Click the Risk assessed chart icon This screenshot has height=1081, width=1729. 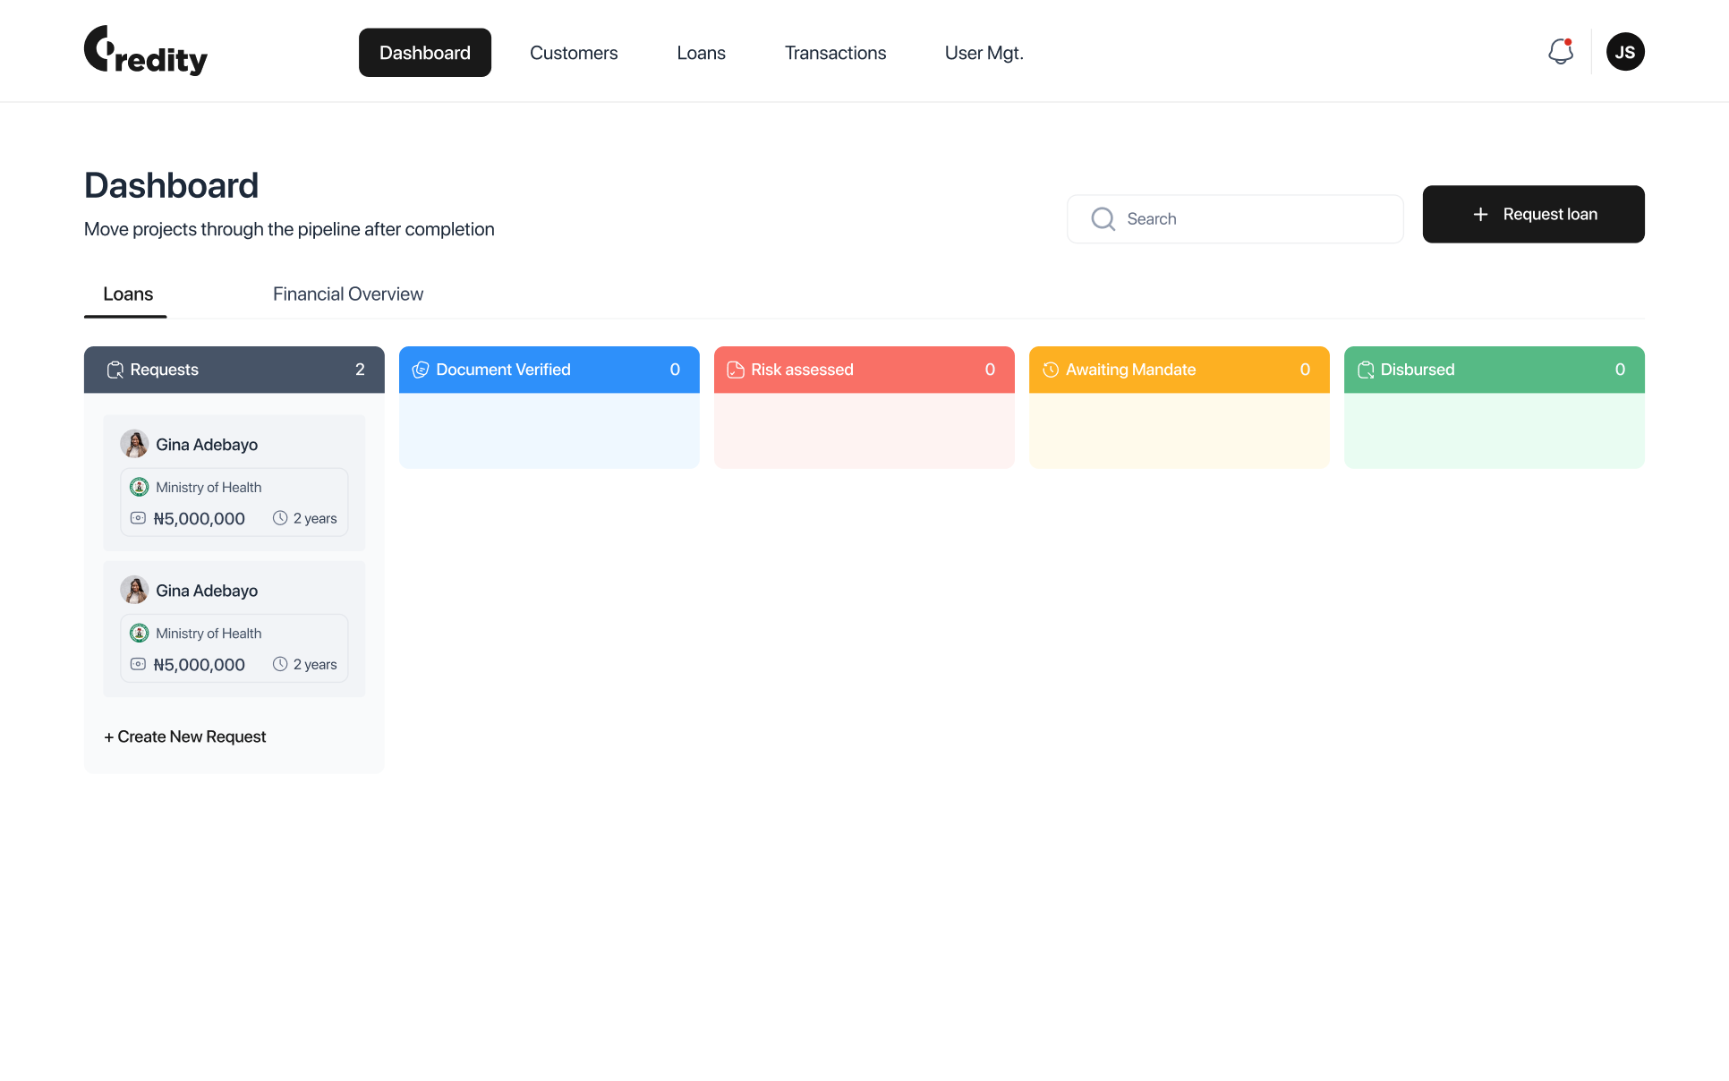point(737,370)
